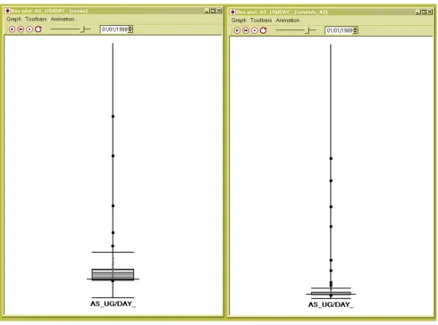Minimize the controls box plot window
The image size is (438, 325).
(x=418, y=12)
